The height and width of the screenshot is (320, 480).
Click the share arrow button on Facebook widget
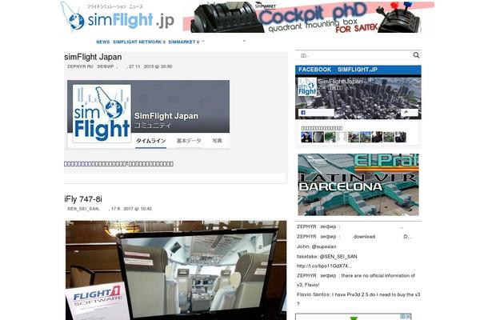pyautogui.click(x=409, y=113)
